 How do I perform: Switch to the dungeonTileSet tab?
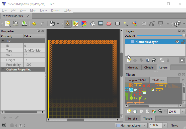[x=137, y=80]
